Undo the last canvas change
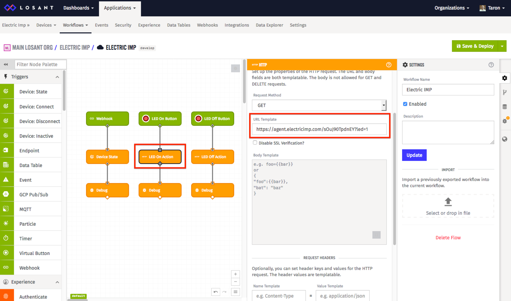The image size is (511, 301). pyautogui.click(x=216, y=292)
